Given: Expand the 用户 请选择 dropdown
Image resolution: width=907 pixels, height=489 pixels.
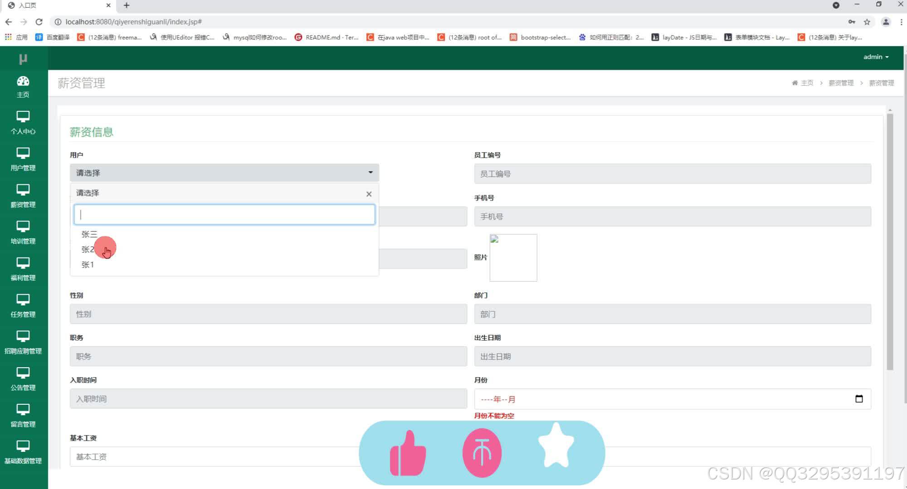Looking at the screenshot, I should [224, 173].
